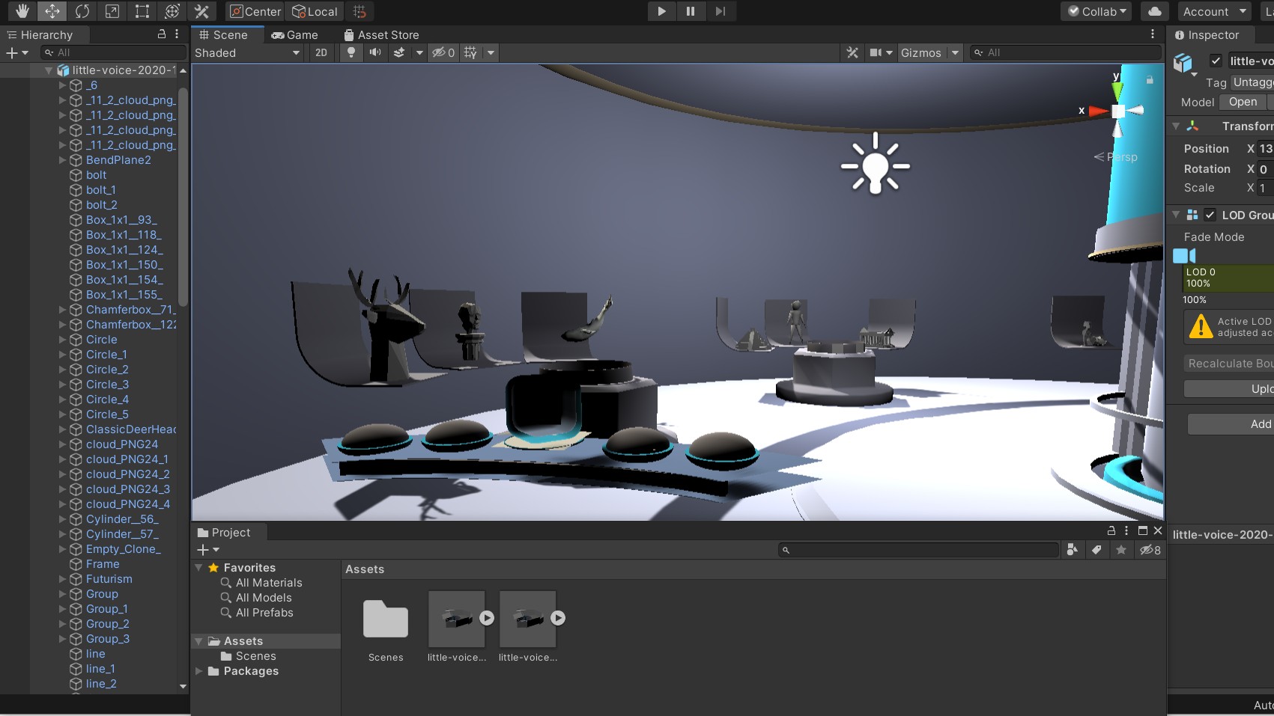Screen dimensions: 1274x716
Task: Click the Pause button
Action: [691, 11]
